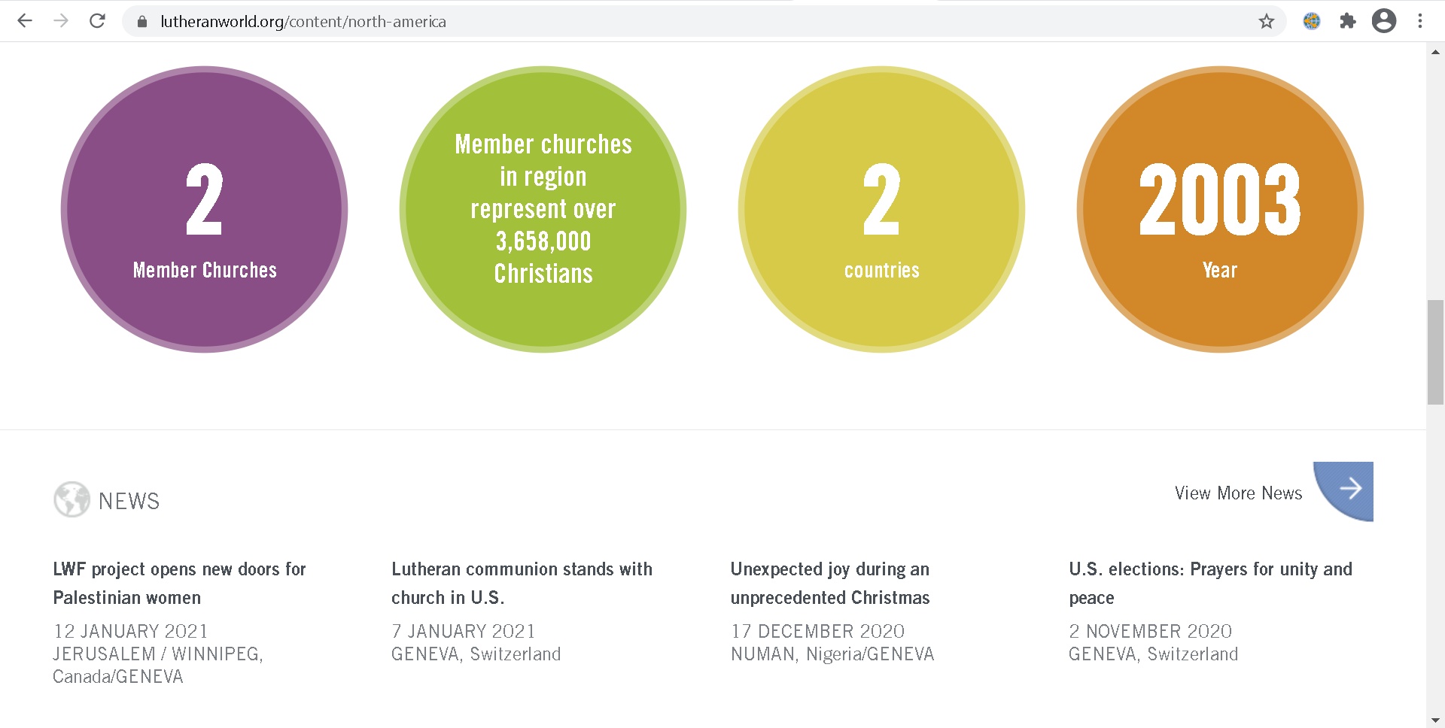Click the View More News link
The width and height of the screenshot is (1445, 728).
tap(1238, 493)
